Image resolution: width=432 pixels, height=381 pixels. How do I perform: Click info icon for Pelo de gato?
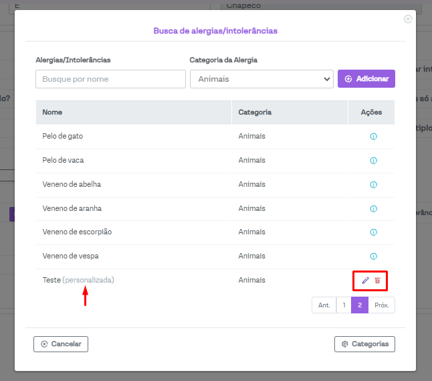(x=373, y=137)
